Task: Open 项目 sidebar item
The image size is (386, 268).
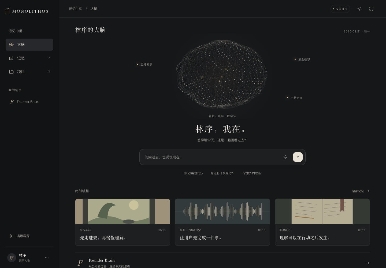Action: (x=29, y=72)
